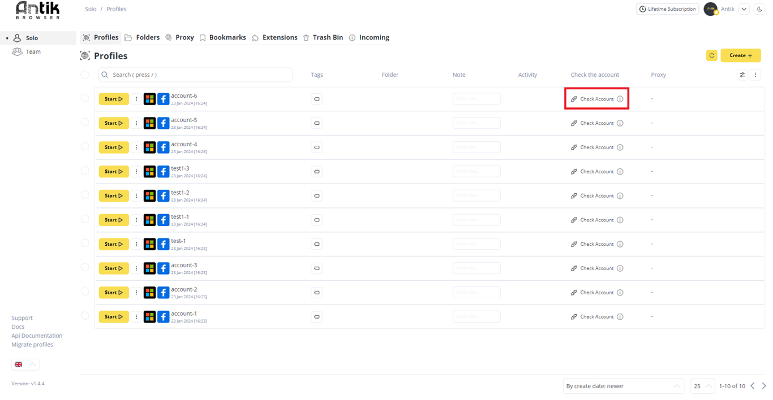The width and height of the screenshot is (773, 400).
Task: Start the account-3 profile
Action: click(x=114, y=268)
